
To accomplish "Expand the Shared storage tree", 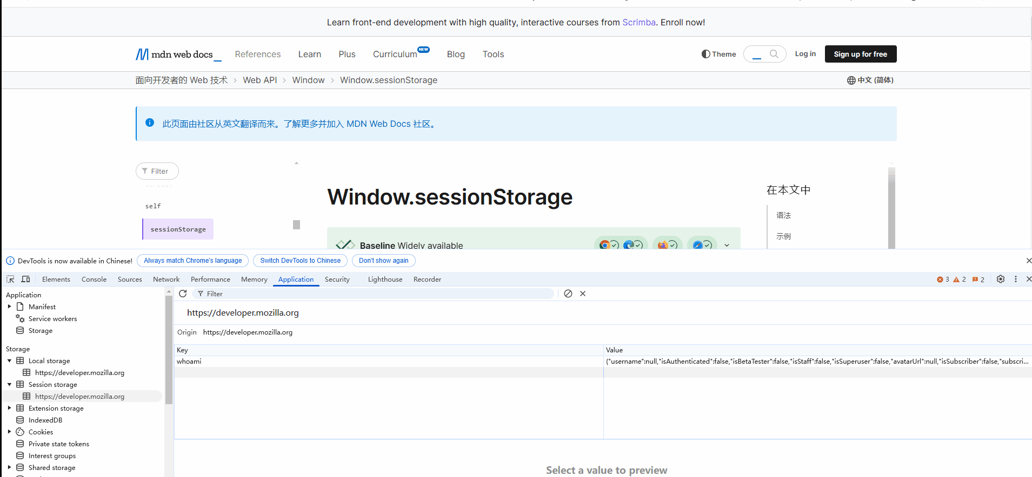I will 9,467.
